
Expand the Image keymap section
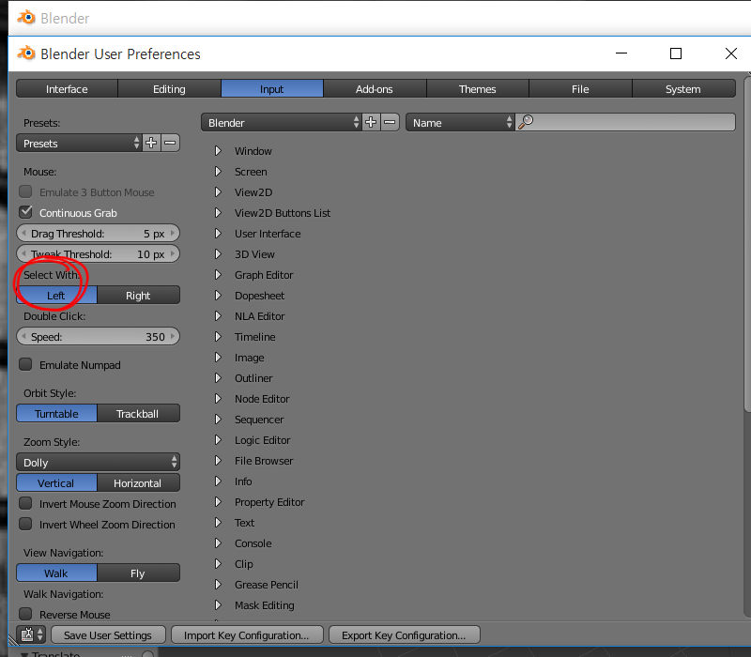218,358
